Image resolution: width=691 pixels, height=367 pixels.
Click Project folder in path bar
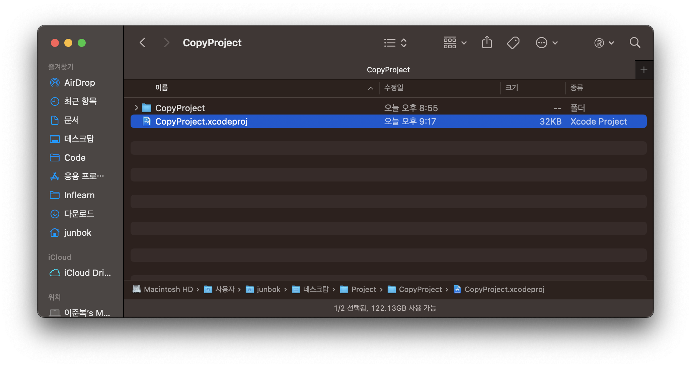(x=363, y=289)
